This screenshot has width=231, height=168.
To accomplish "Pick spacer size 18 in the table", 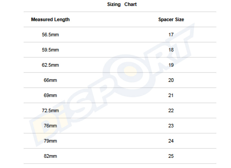I will 171,50.
